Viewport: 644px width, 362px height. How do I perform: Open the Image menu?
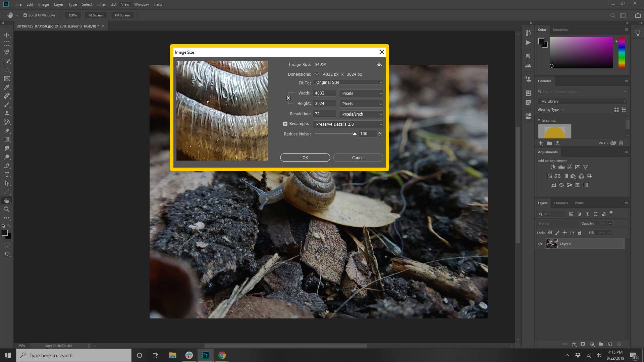tap(43, 4)
